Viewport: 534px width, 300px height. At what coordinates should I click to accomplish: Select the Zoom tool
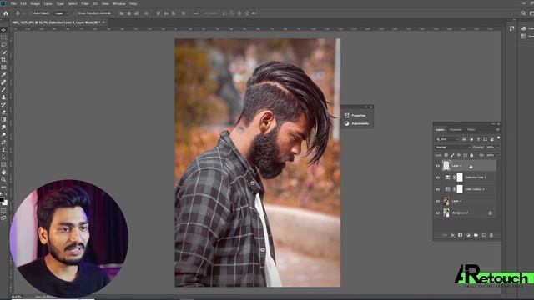pos(3,179)
